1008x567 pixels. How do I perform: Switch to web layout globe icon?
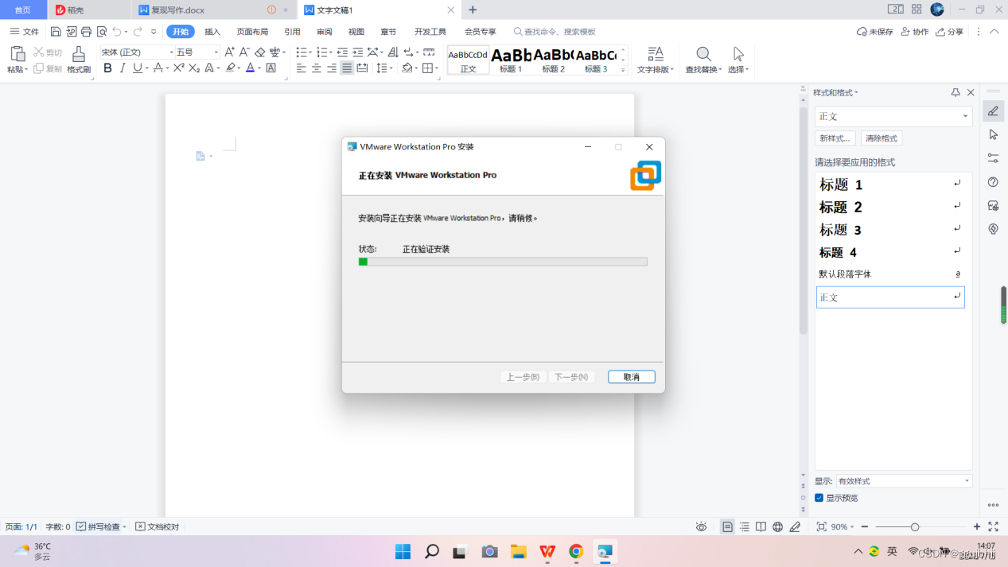coord(778,527)
